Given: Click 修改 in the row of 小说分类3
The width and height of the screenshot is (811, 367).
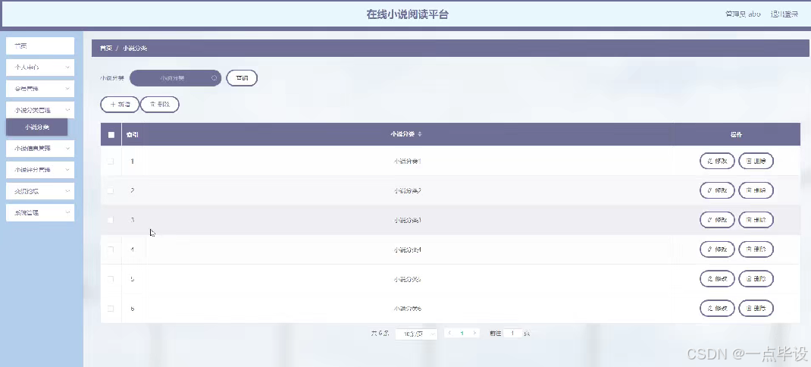Looking at the screenshot, I should coord(717,220).
